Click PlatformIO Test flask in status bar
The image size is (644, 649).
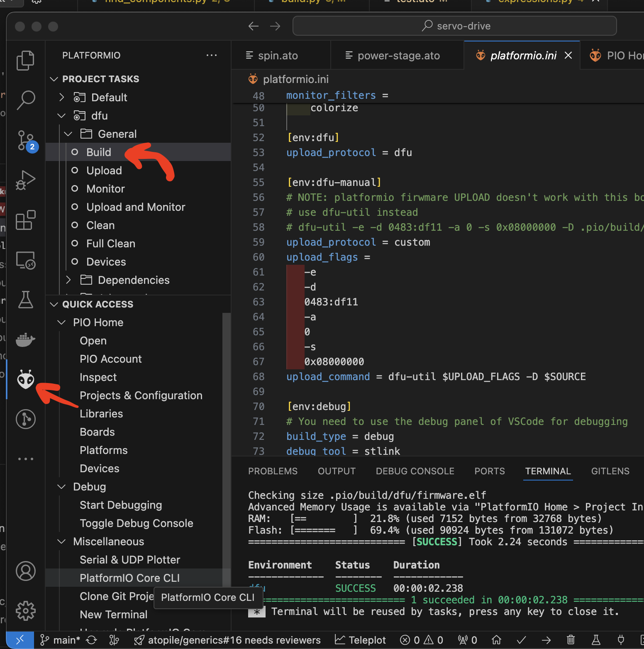tap(596, 640)
